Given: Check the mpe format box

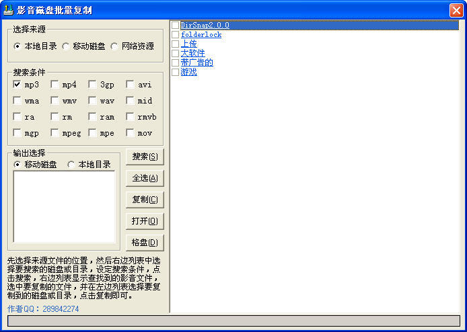Looking at the screenshot, I should pos(93,133).
